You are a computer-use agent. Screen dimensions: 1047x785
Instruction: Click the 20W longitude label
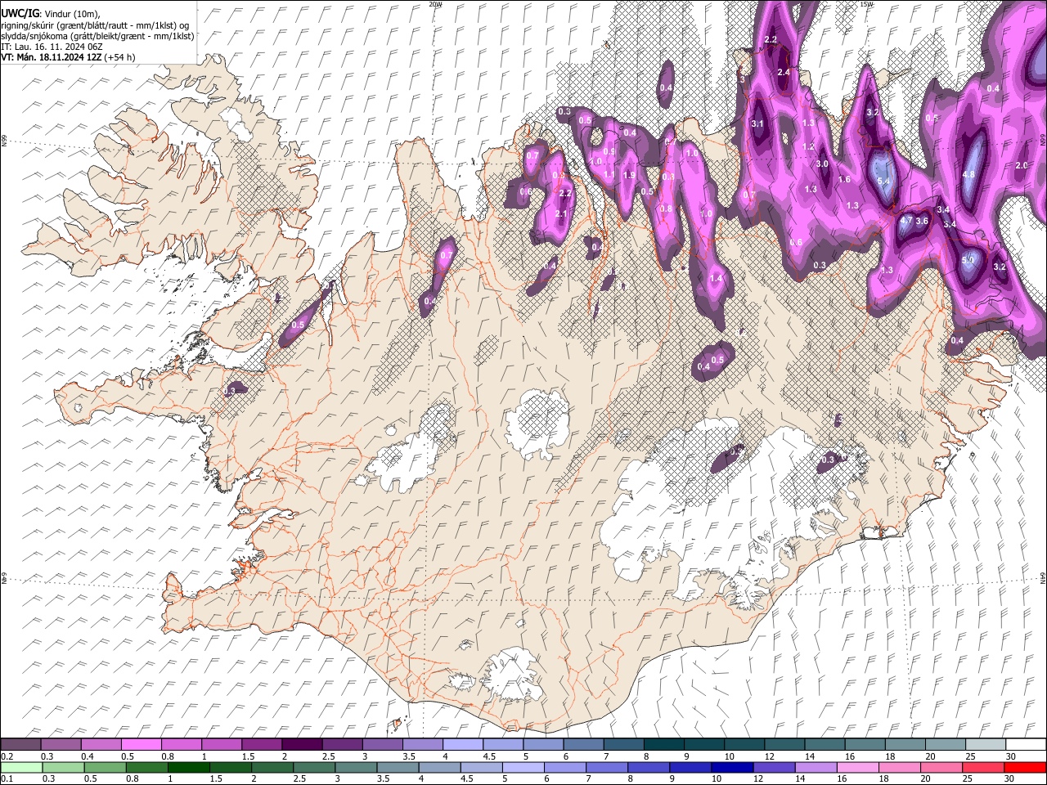pyautogui.click(x=435, y=4)
